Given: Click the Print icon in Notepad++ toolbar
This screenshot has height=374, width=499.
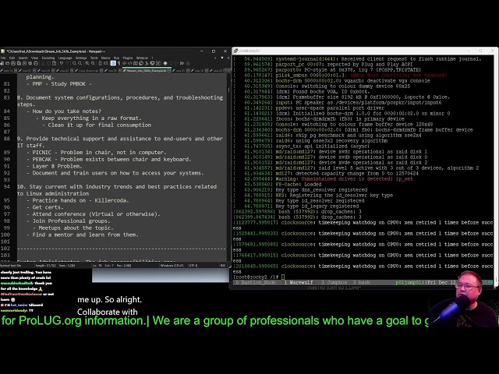Looking at the screenshot, I should click(36, 63).
